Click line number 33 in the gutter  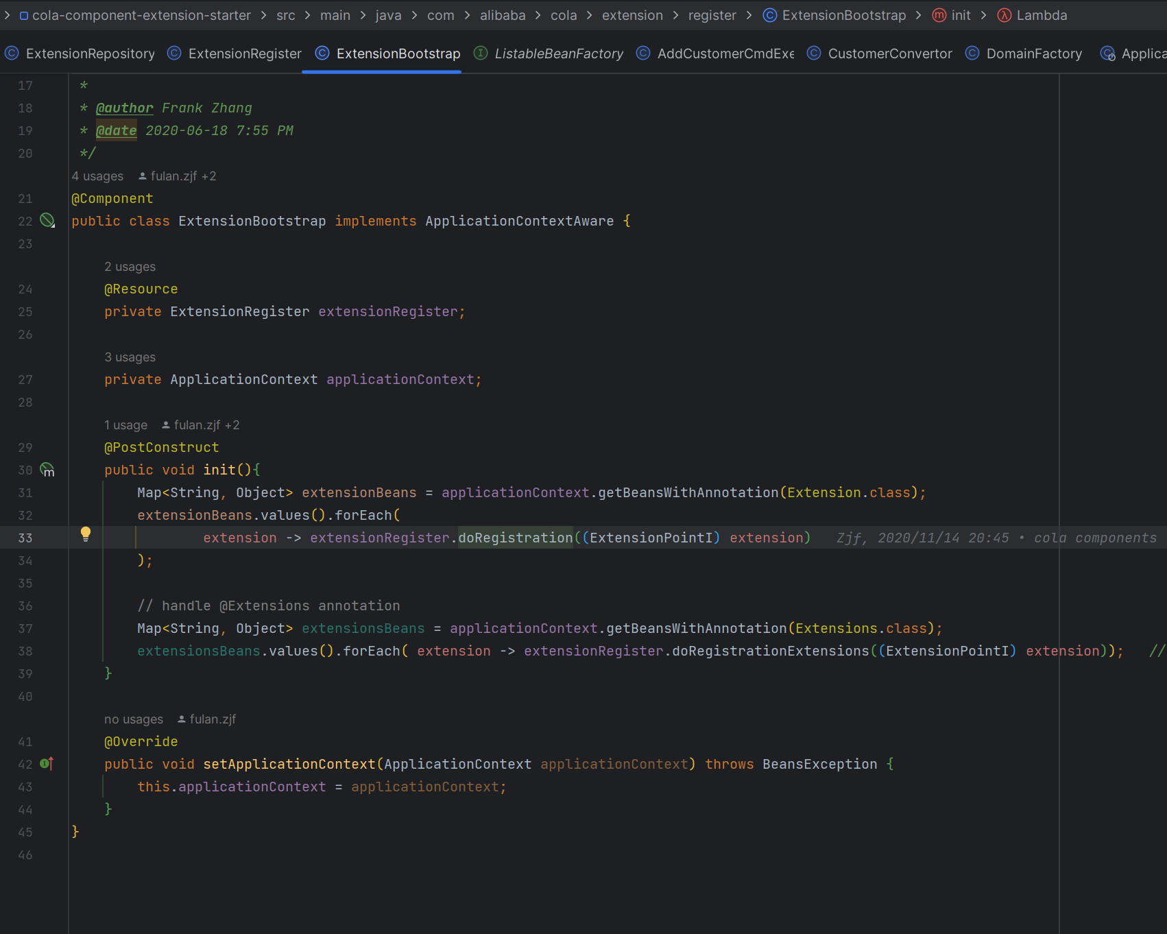coord(25,538)
